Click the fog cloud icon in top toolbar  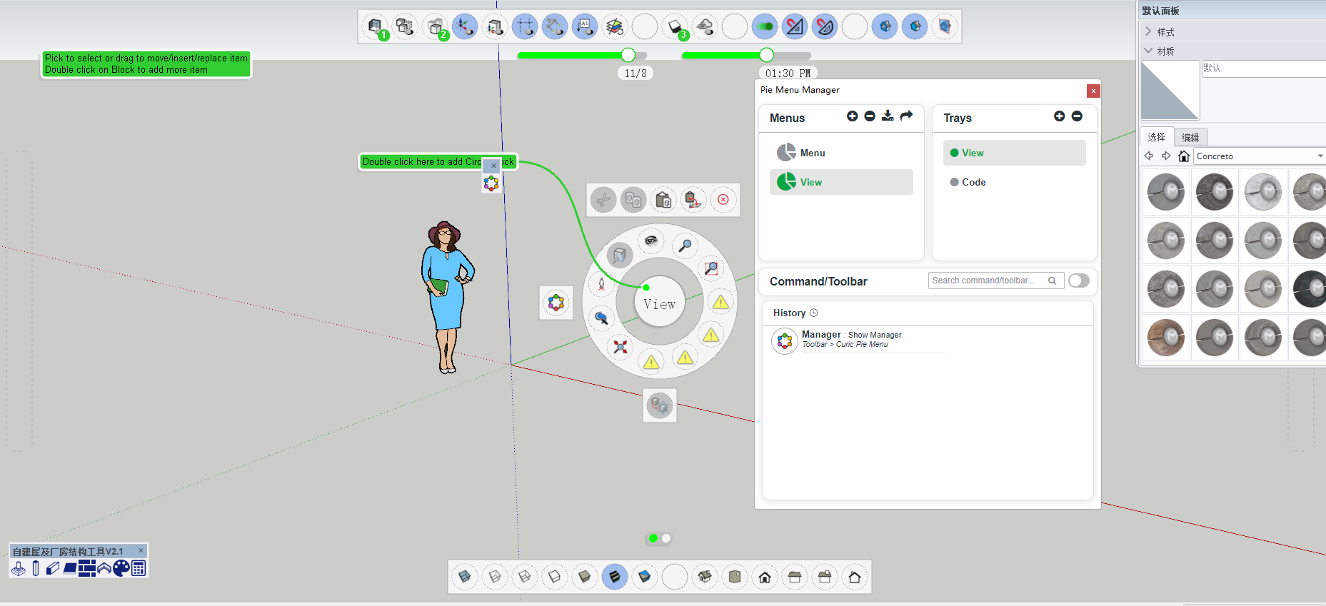coord(705,27)
